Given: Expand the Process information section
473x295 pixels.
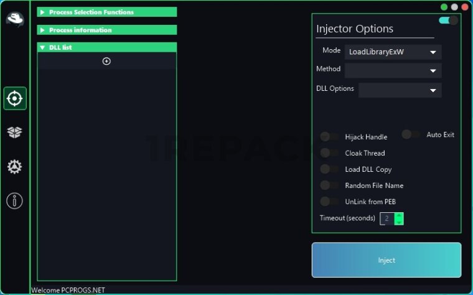Looking at the screenshot, I should point(107,30).
